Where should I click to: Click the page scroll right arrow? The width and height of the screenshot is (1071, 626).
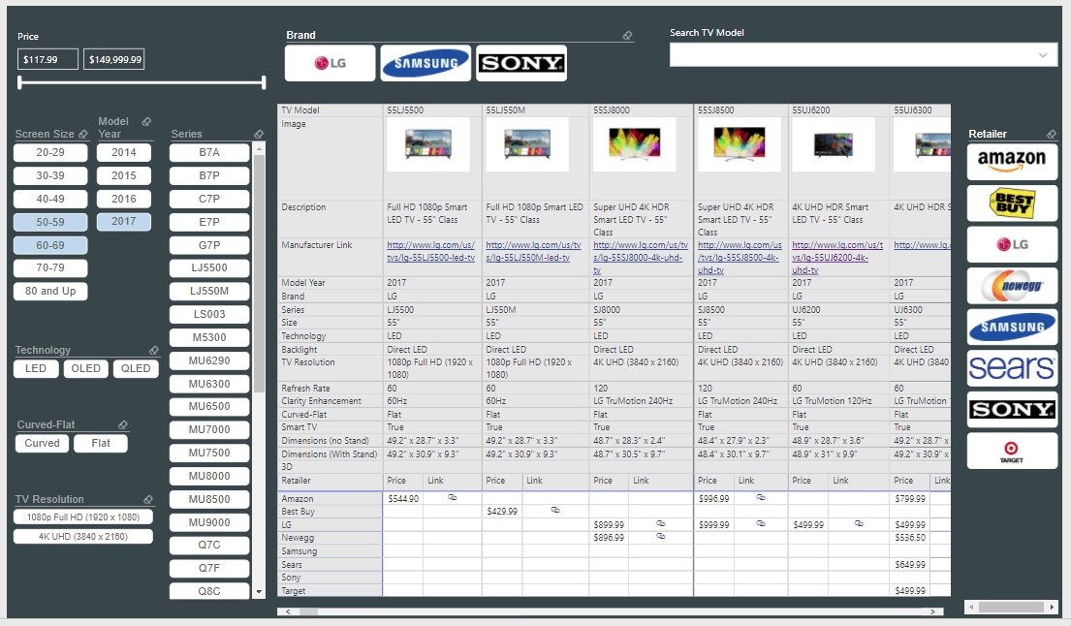pyautogui.click(x=1052, y=607)
